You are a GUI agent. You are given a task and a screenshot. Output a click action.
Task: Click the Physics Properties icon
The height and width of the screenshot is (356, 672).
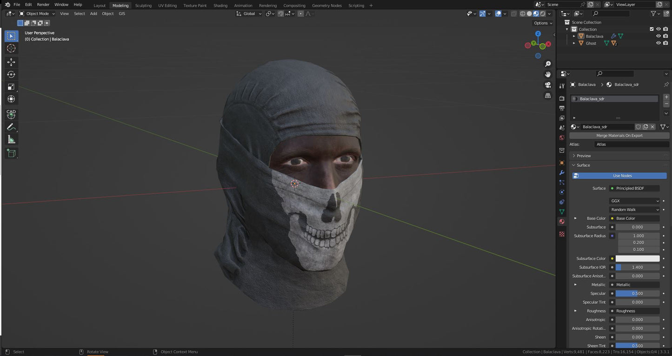coord(562,192)
